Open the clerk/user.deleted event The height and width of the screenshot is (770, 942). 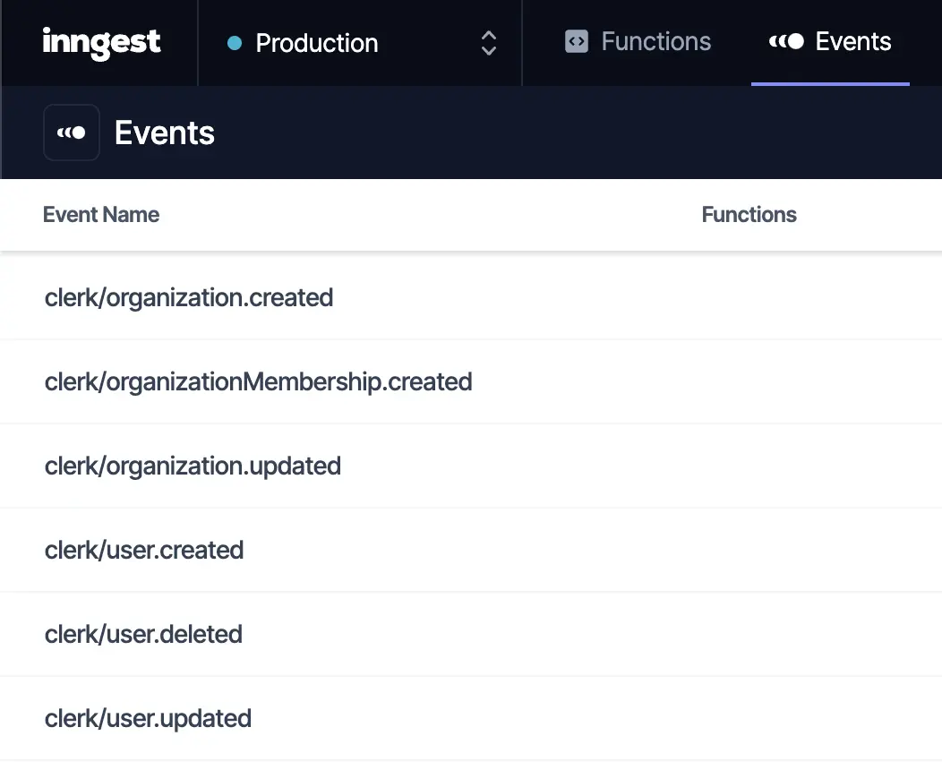(143, 634)
